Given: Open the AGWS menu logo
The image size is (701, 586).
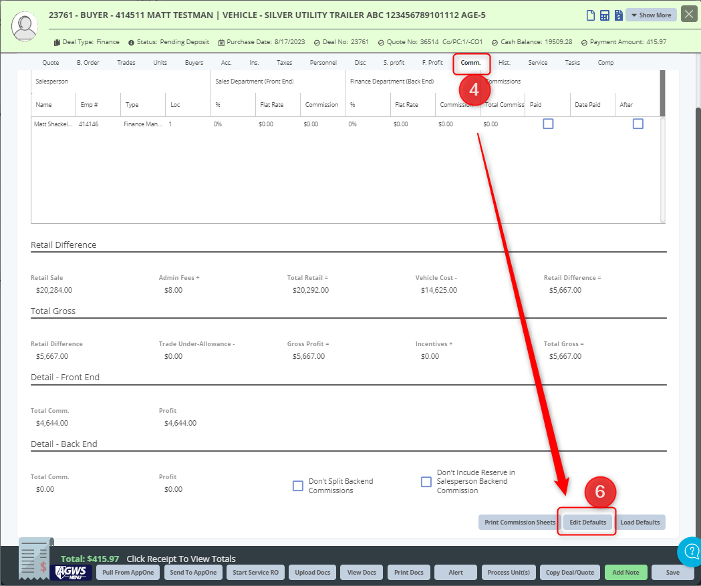Looking at the screenshot, I should point(71,572).
